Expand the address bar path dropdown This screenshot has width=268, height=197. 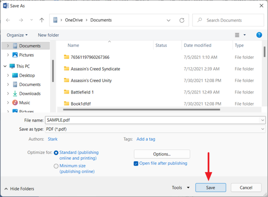[x=168, y=20]
